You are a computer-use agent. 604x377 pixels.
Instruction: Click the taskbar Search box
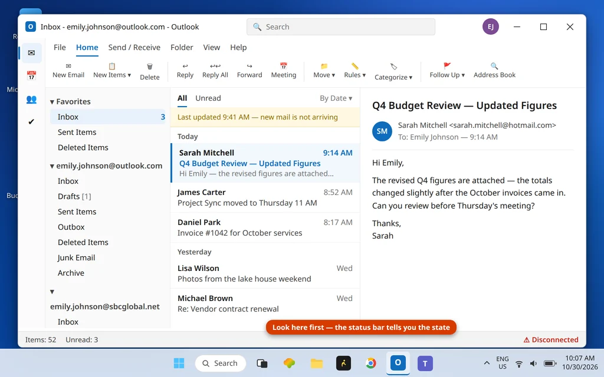click(x=221, y=363)
